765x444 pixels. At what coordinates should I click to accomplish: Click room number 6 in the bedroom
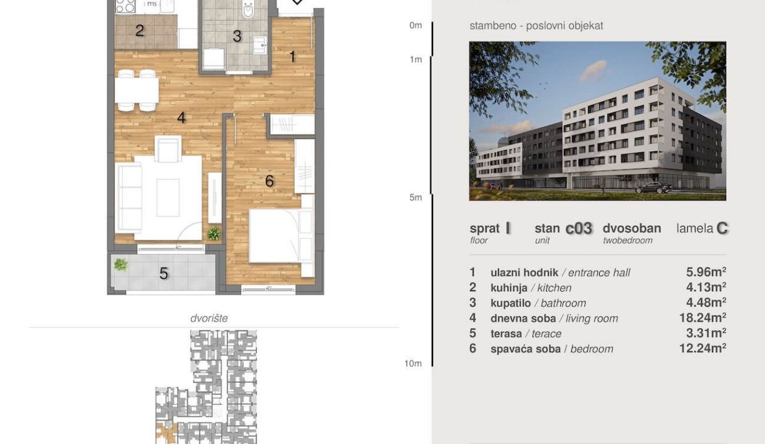[269, 181]
